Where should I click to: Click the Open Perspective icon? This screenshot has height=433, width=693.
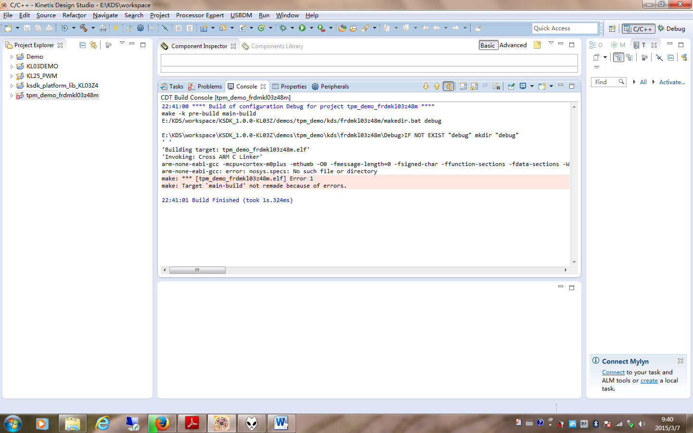[612, 29]
